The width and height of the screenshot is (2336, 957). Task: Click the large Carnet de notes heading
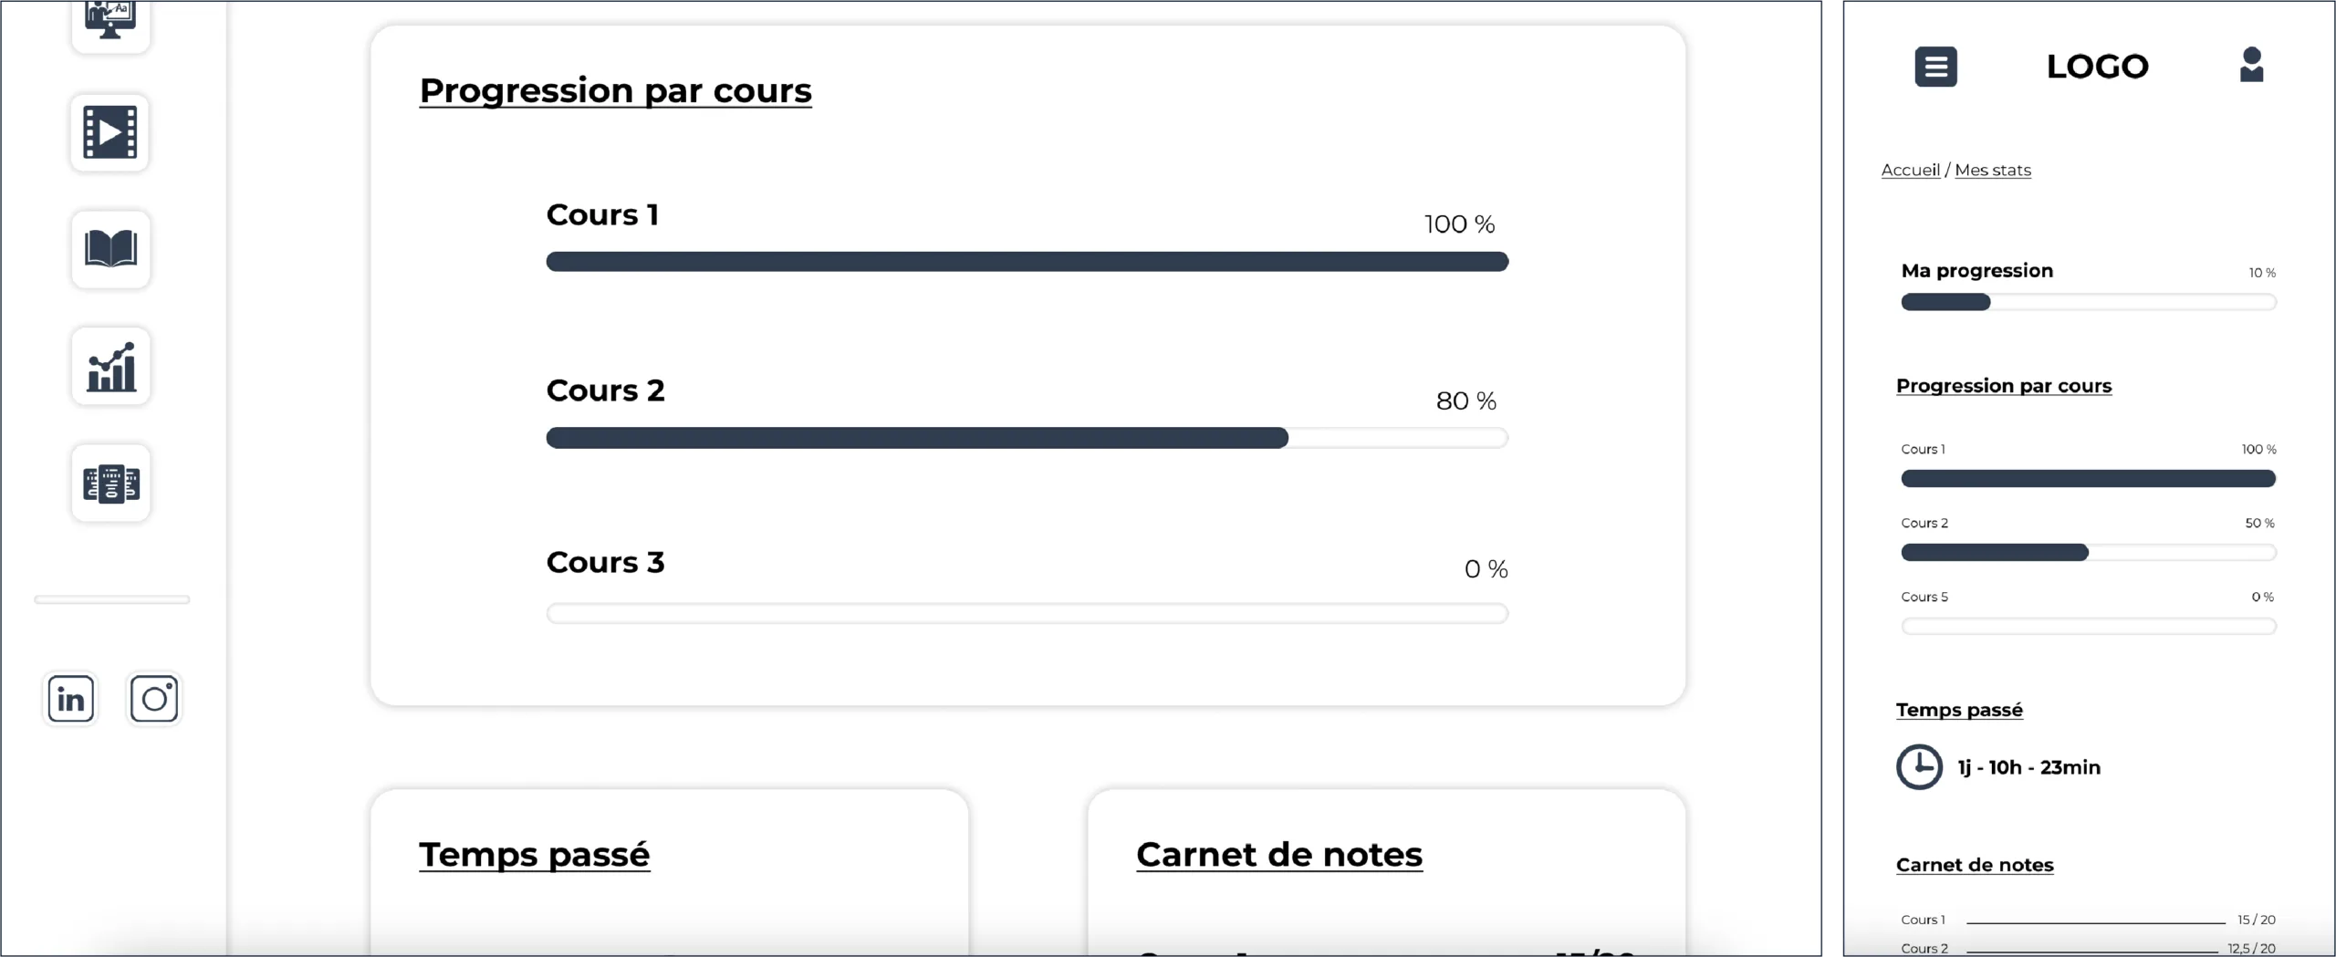click(x=1278, y=855)
